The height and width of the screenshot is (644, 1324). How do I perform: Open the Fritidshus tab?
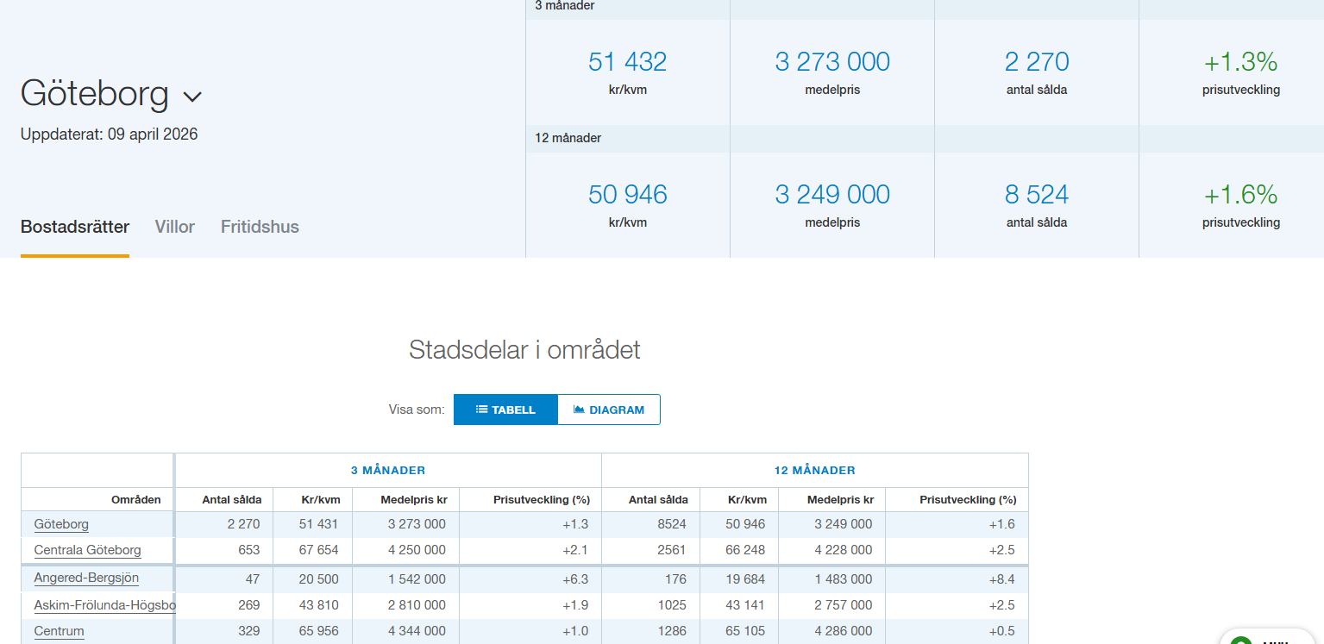(260, 228)
